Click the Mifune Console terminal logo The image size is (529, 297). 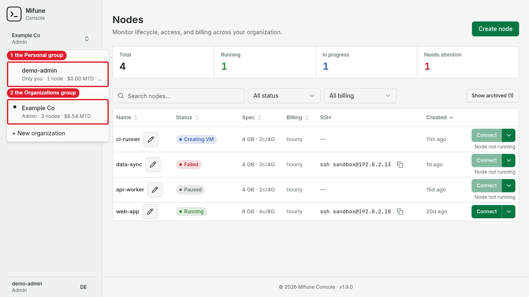pyautogui.click(x=14, y=14)
